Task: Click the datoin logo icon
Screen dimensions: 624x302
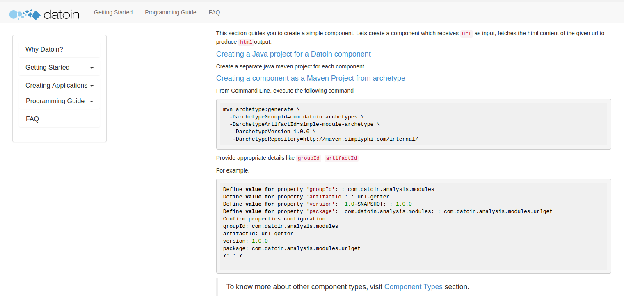Action: (25, 14)
